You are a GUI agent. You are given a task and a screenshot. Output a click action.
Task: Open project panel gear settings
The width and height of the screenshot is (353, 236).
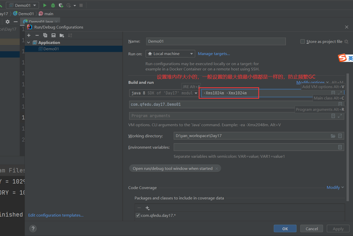(x=8, y=22)
